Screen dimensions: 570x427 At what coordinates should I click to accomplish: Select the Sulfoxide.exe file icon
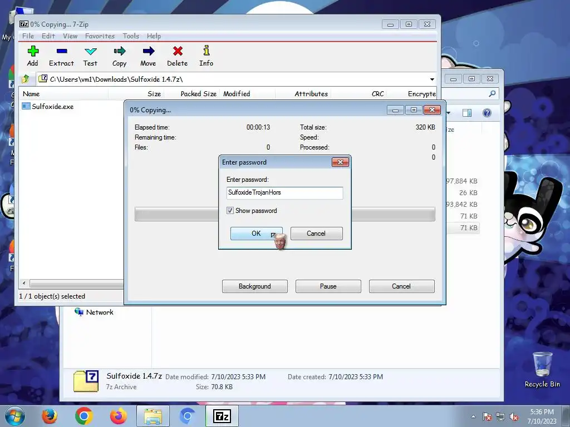coord(26,106)
